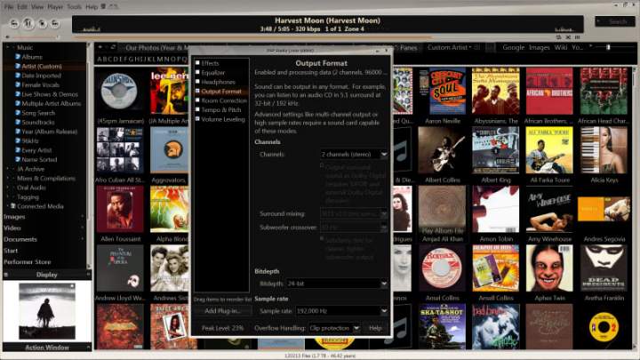Click the Connected Media icon

point(13,206)
